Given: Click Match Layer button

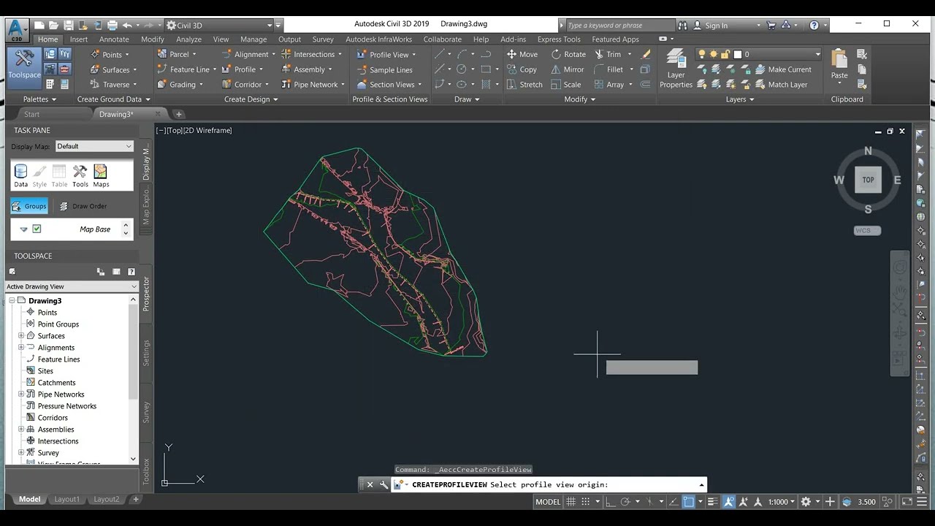Looking at the screenshot, I should tap(780, 85).
